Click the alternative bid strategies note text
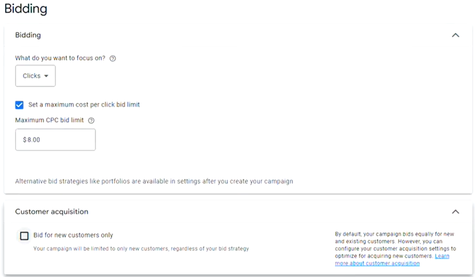The width and height of the screenshot is (475, 277). pyautogui.click(x=154, y=181)
